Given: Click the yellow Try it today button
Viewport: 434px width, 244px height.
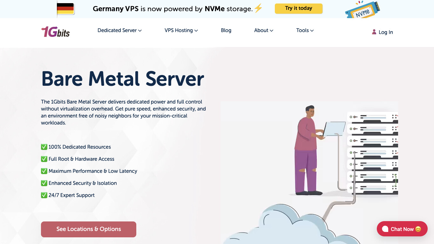Looking at the screenshot, I should 298,9.
